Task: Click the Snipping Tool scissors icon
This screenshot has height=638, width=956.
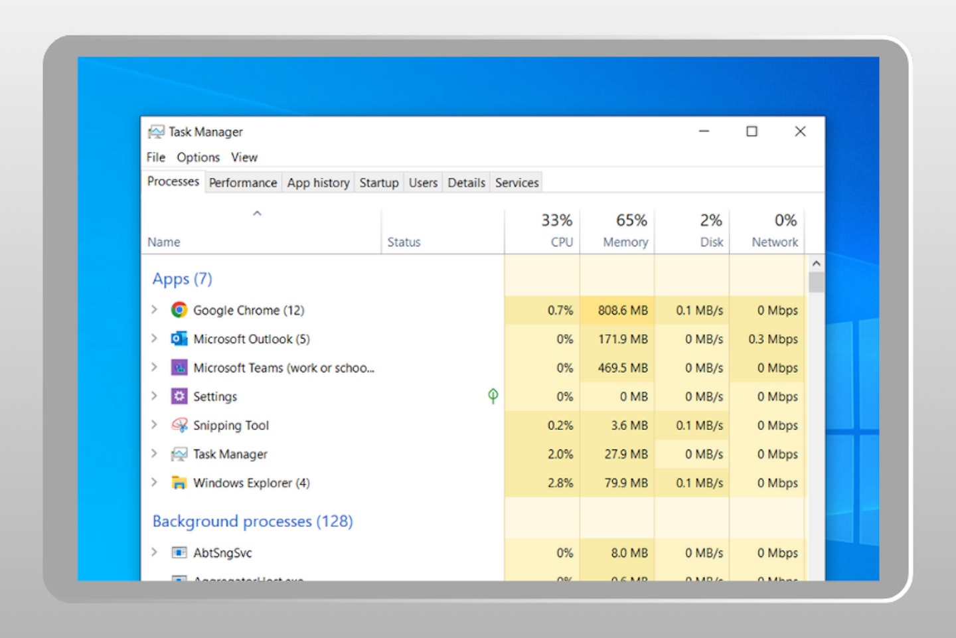Action: click(179, 425)
